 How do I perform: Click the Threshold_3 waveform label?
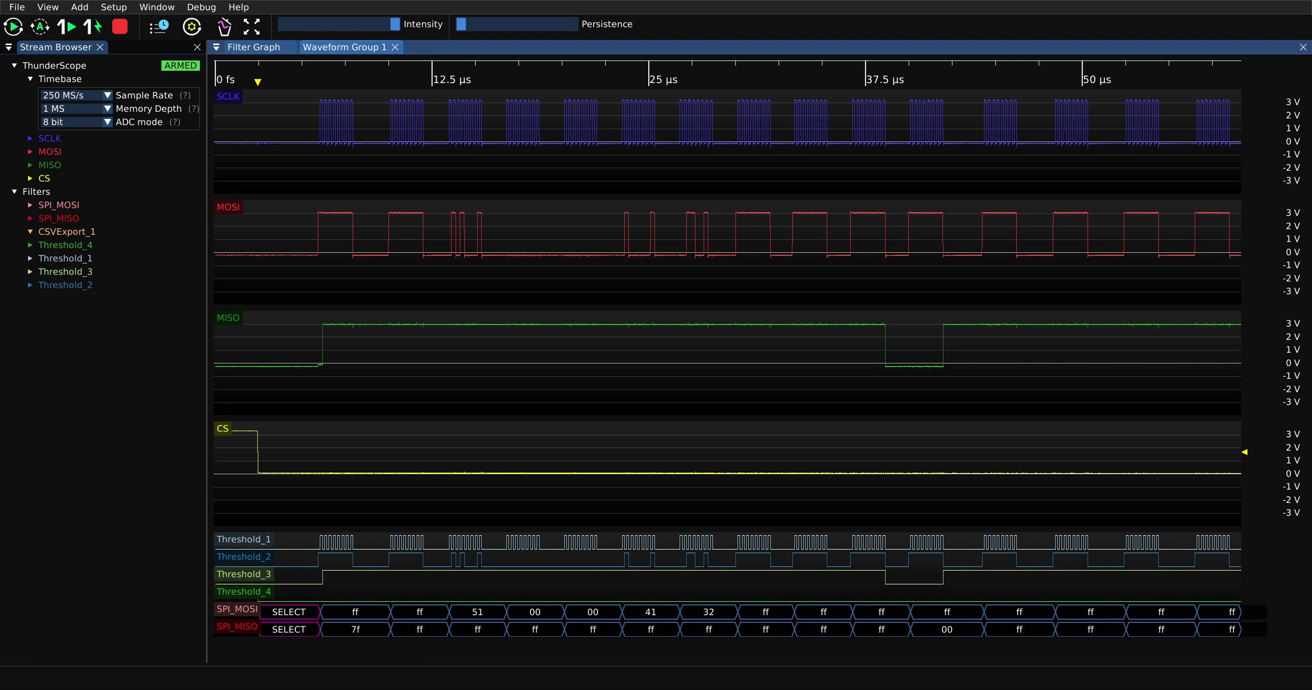point(244,574)
